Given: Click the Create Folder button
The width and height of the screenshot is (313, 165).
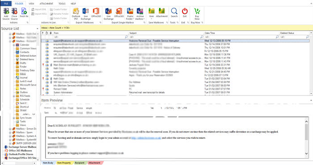Looking at the screenshot, I should pyautogui.click(x=58, y=9).
